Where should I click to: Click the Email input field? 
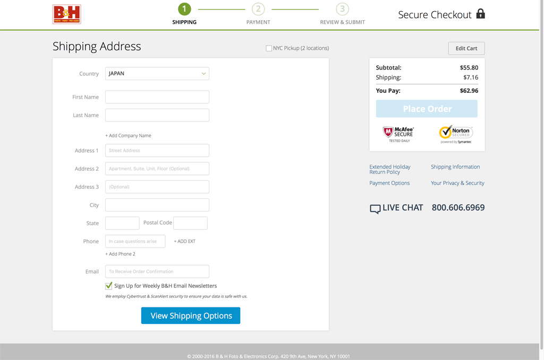pyautogui.click(x=157, y=271)
